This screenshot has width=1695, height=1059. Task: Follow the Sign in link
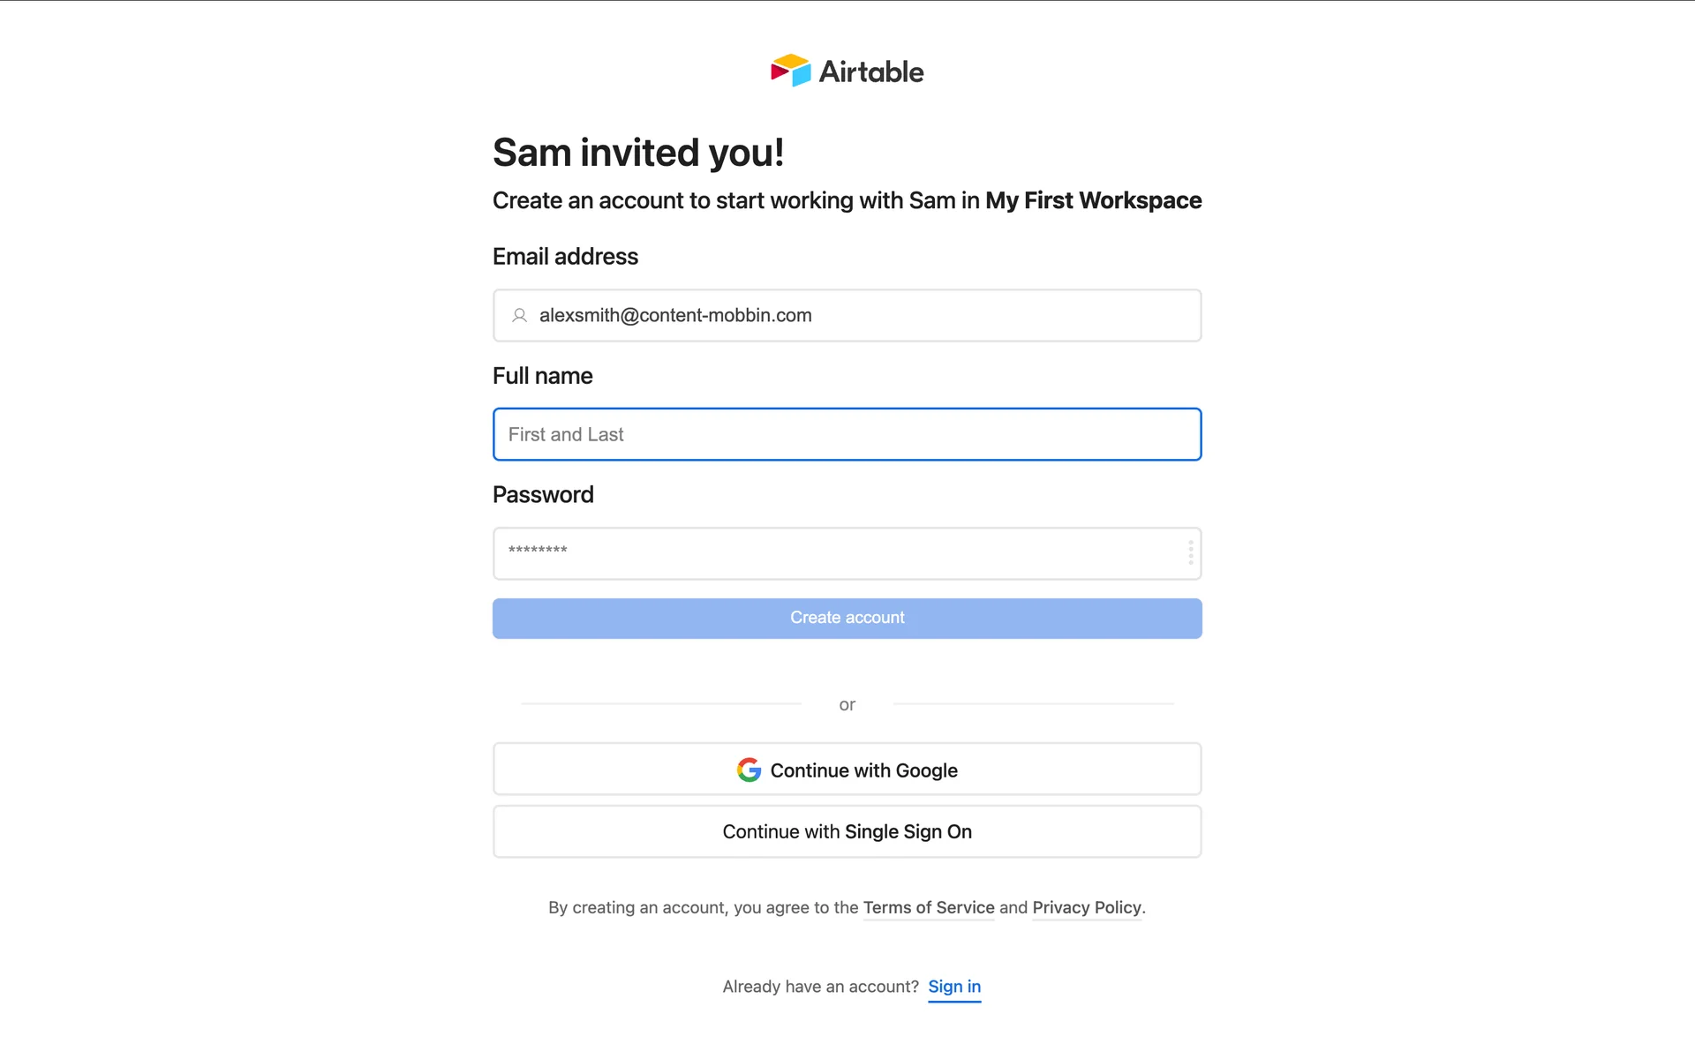coord(954,987)
